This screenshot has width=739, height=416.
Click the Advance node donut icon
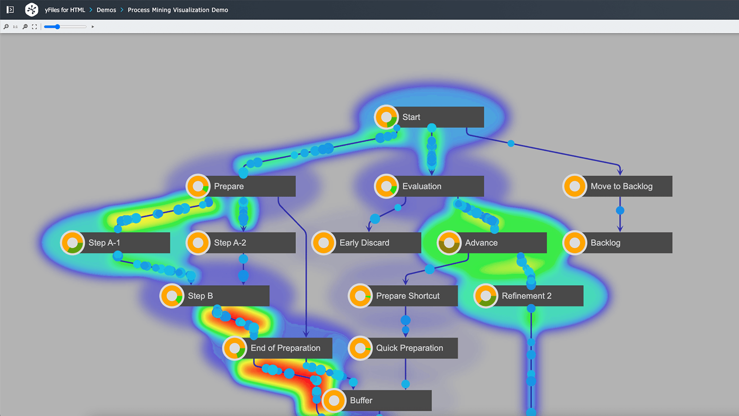[449, 243]
